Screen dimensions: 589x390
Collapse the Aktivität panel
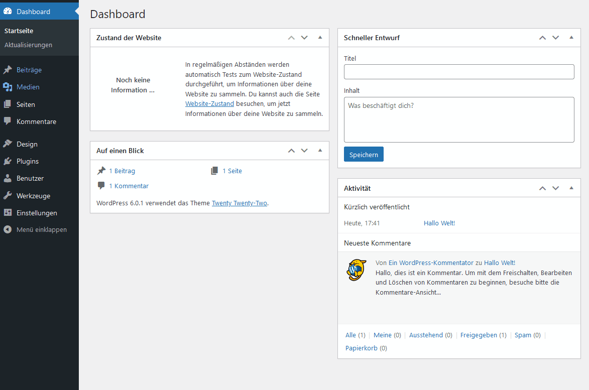click(571, 188)
